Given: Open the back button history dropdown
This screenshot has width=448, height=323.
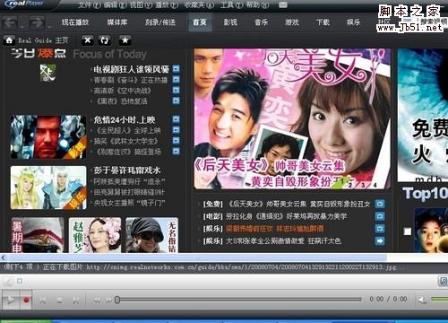Looking at the screenshot, I should click(22, 27).
